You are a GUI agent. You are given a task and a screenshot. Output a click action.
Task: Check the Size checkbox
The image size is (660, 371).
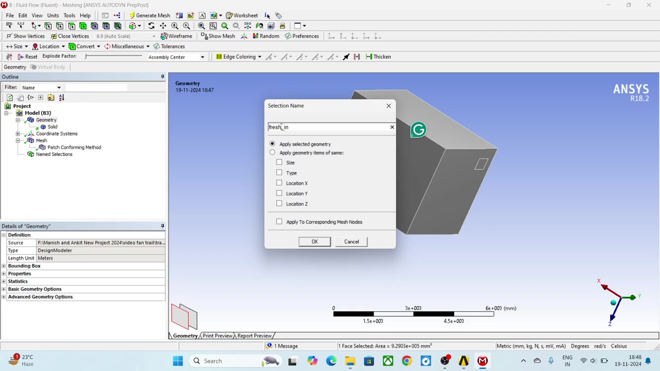pos(279,162)
